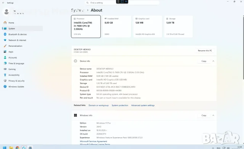Click the Privacy & security shield icon

click(5, 81)
